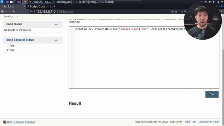Open the REST API link
Image resolution: width=224 pixels, height=126 pixels.
tap(191, 122)
